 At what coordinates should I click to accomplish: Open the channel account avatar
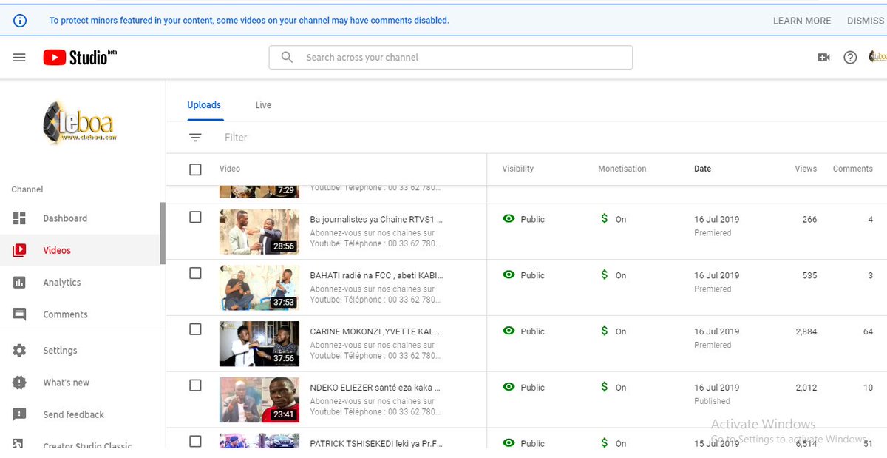878,57
